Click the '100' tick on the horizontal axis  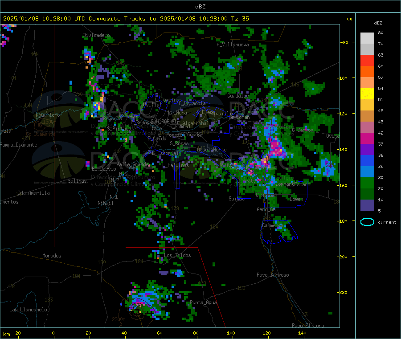(x=231, y=333)
